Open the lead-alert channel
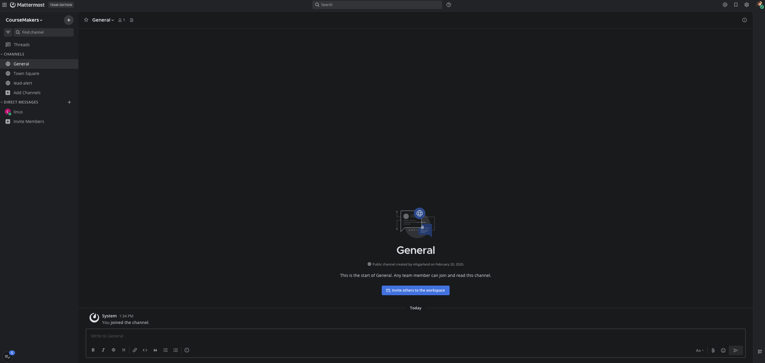 (x=23, y=83)
